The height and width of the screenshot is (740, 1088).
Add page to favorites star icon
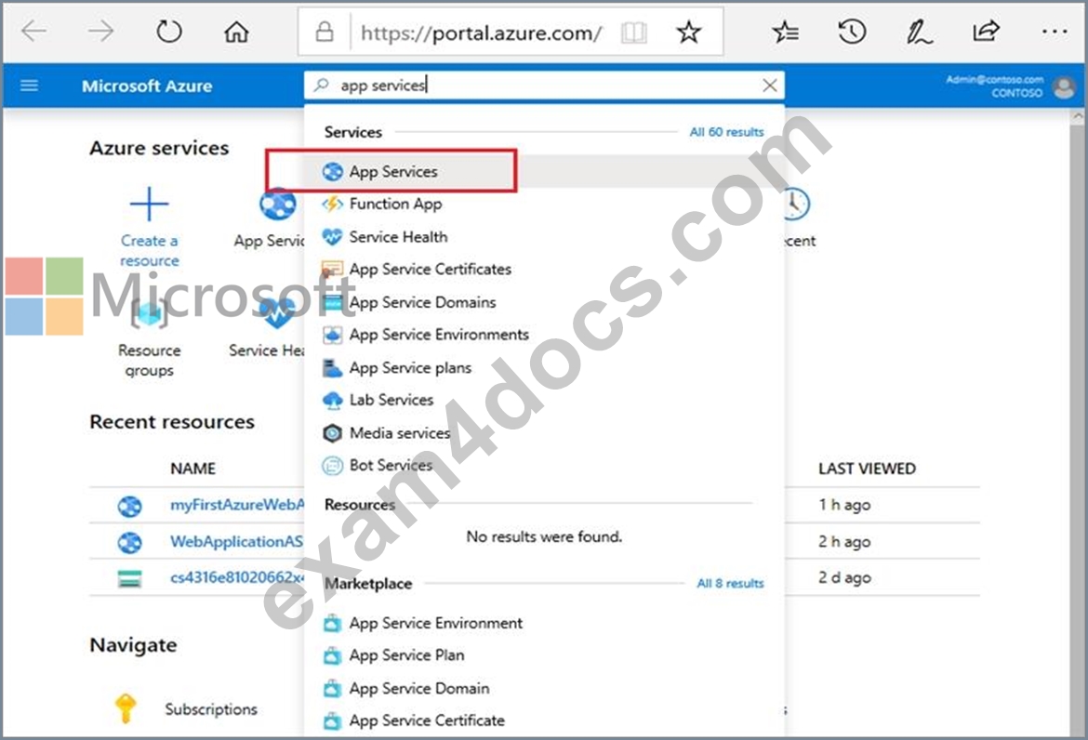point(688,32)
